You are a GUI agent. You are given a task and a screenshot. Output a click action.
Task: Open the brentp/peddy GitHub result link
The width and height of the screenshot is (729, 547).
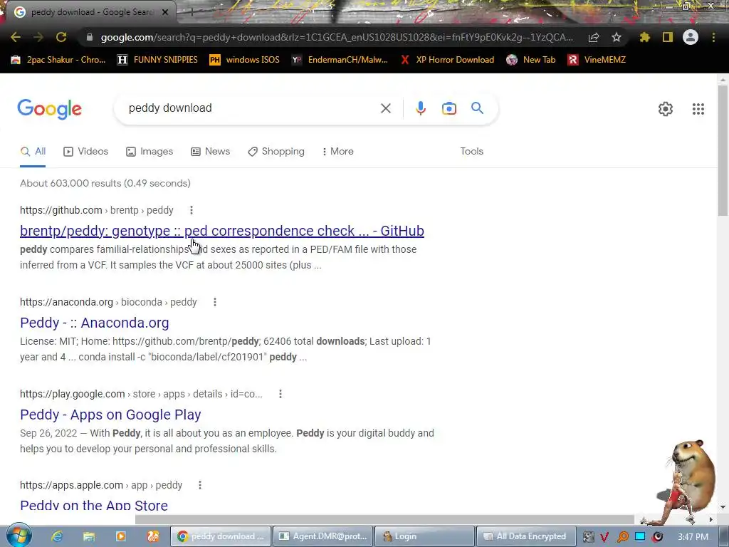pos(222,231)
